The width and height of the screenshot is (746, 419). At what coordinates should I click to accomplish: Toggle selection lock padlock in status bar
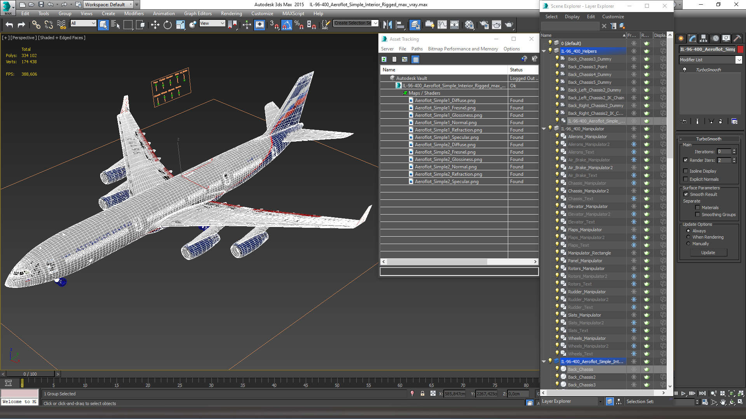(x=422, y=394)
